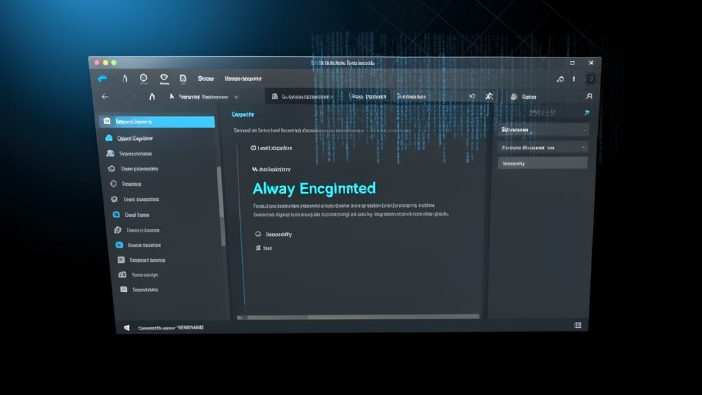Click the horizontal scrollbar below the content pane
This screenshot has width=702, height=395.
358,317
